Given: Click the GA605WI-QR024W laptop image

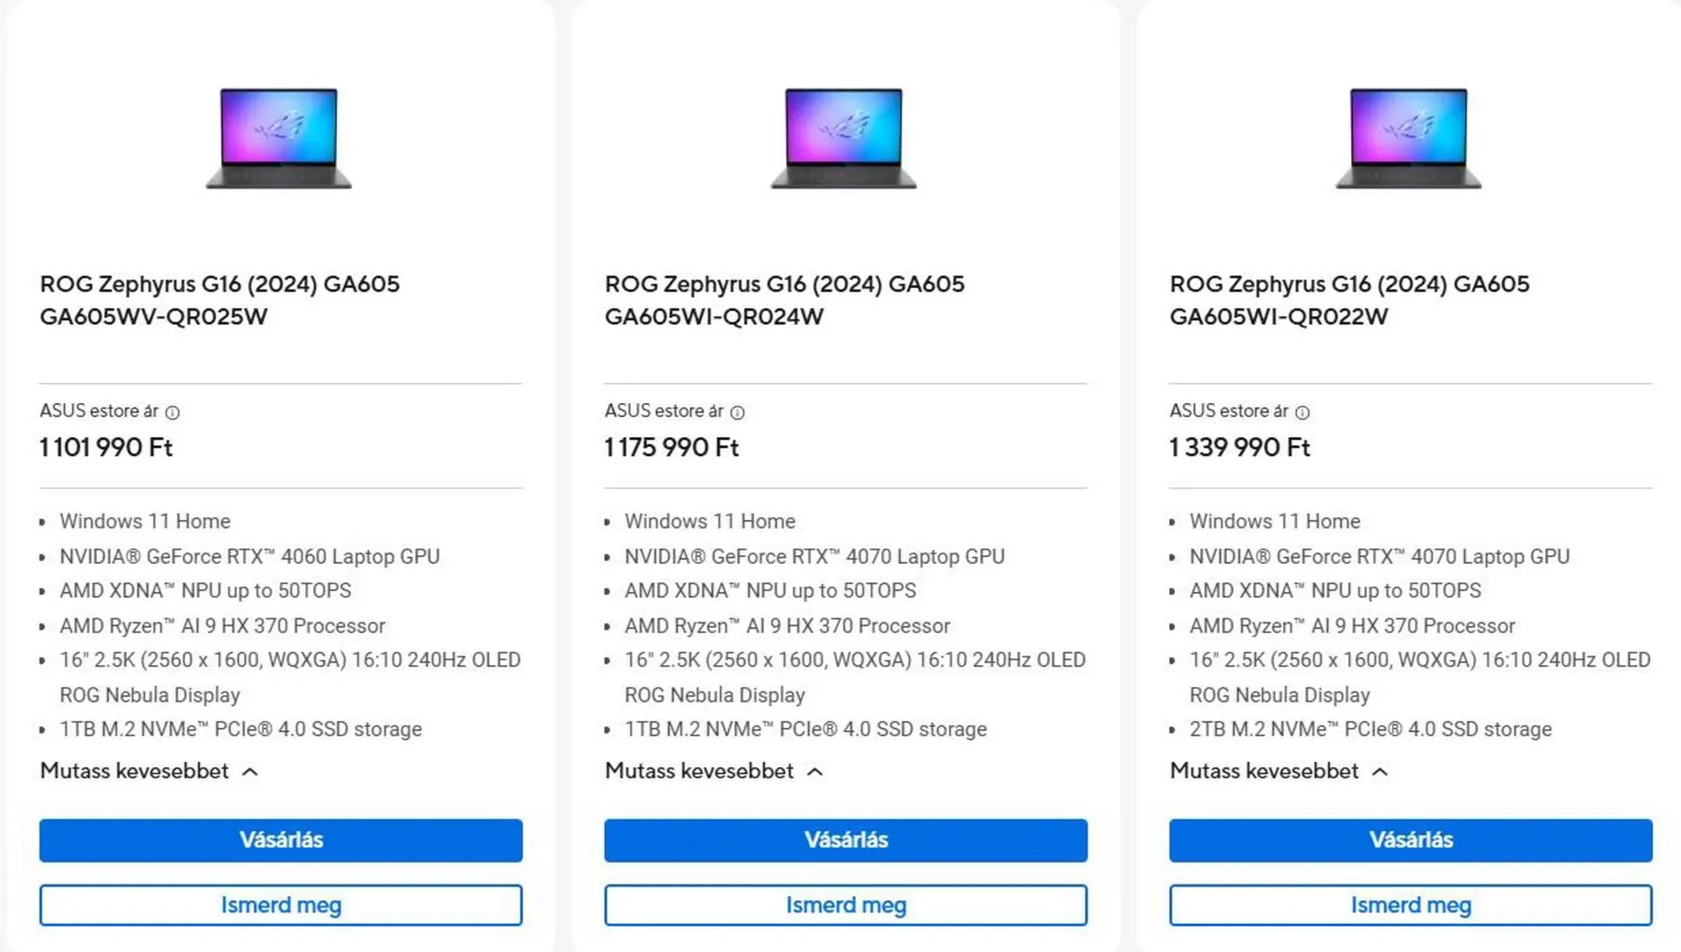Looking at the screenshot, I should [x=843, y=138].
